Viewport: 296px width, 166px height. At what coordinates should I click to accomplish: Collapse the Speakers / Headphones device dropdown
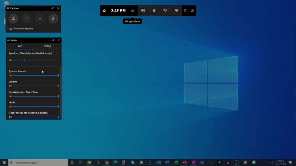tap(57, 53)
